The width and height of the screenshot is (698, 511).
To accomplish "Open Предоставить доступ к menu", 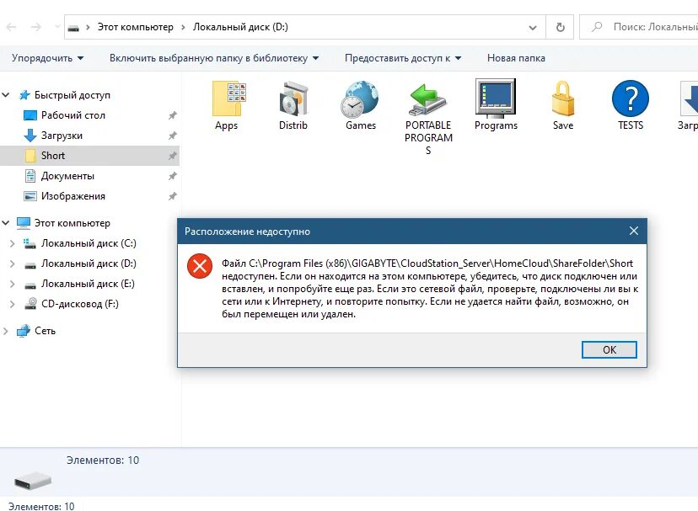I will (403, 58).
